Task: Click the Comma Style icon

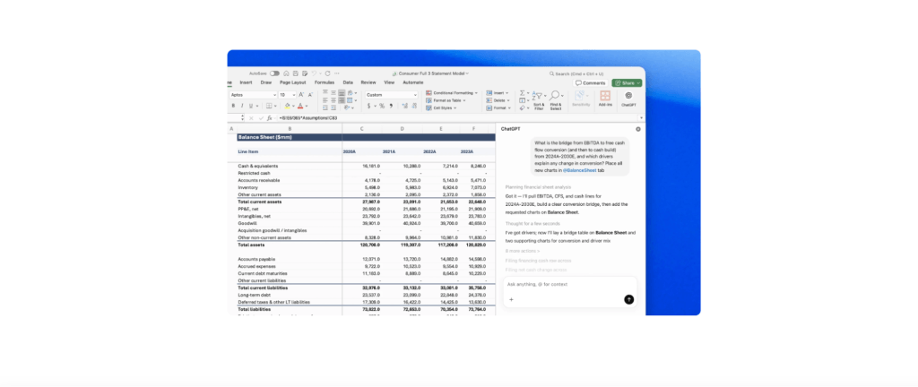Action: [x=391, y=106]
